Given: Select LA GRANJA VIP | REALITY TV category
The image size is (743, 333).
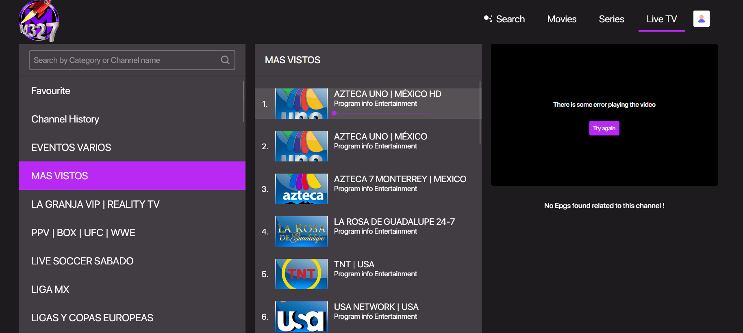Looking at the screenshot, I should (x=132, y=204).
